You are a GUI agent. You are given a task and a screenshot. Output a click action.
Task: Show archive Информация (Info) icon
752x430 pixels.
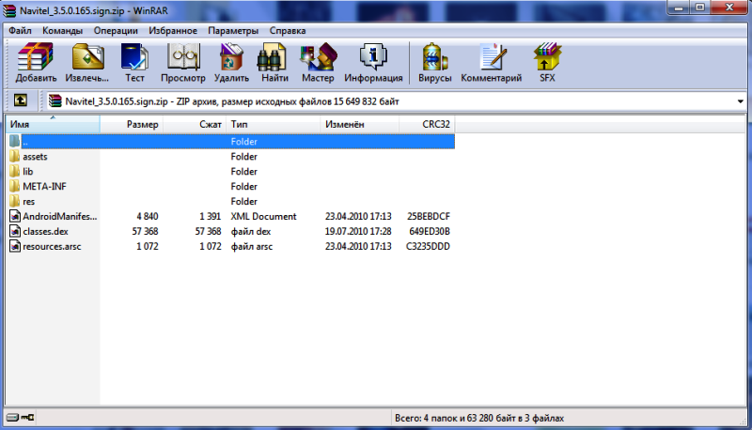(x=373, y=63)
